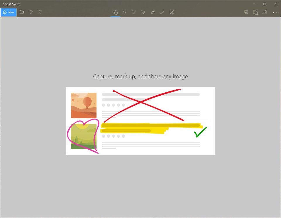Enable the Ruler tool

(162, 12)
